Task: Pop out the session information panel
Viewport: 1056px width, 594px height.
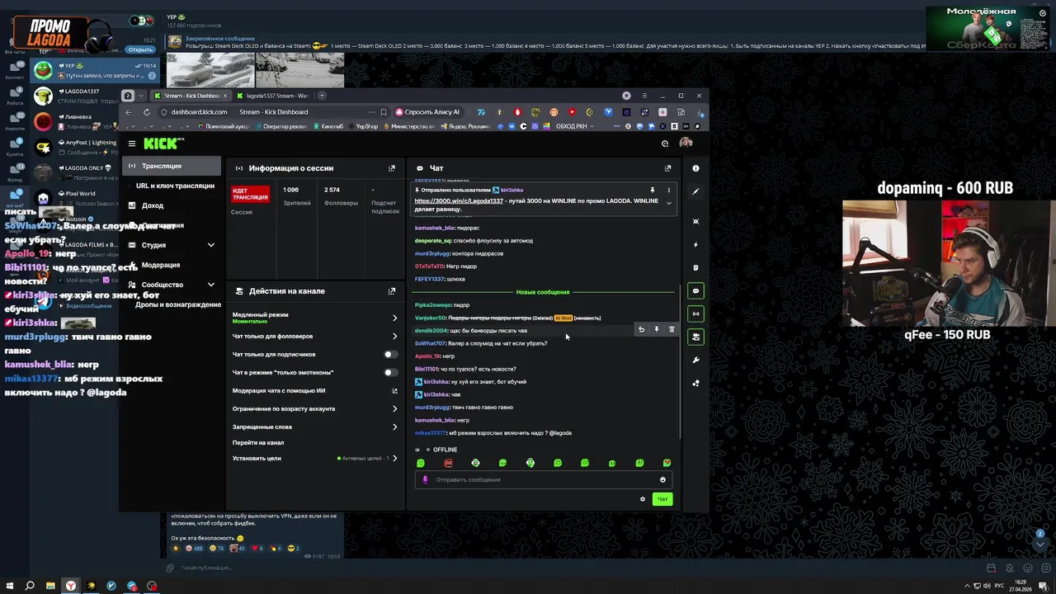Action: click(392, 168)
